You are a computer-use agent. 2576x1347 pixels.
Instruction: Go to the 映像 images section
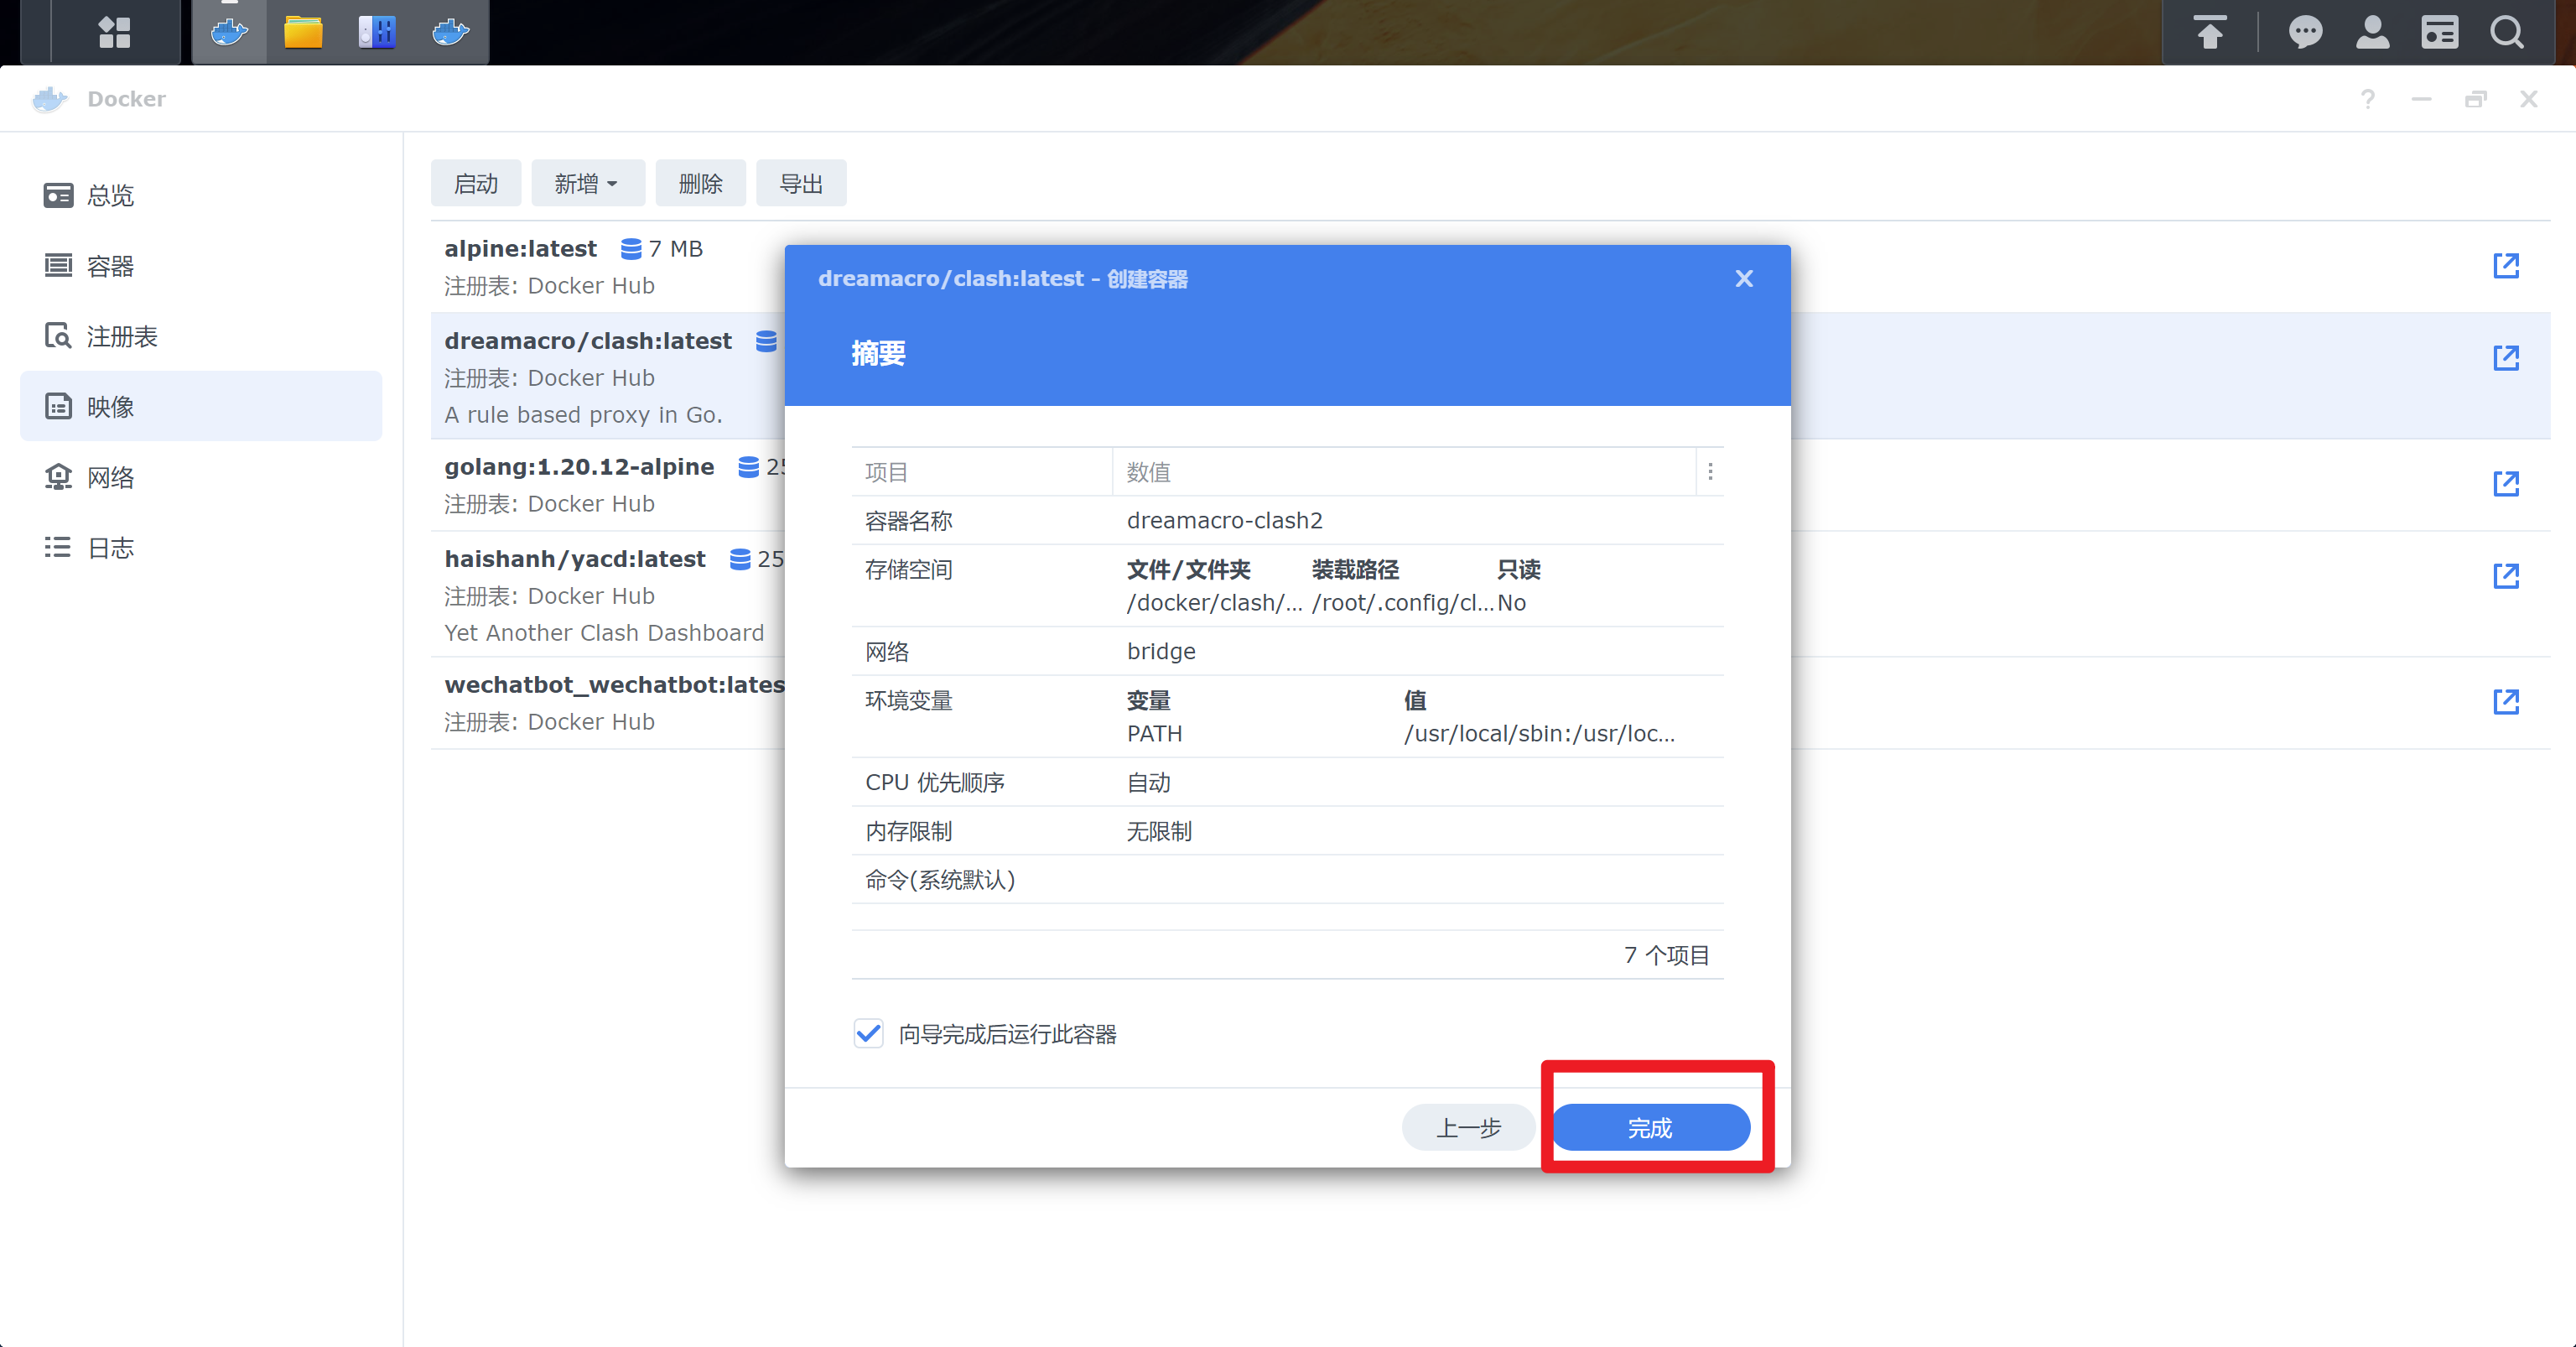[x=201, y=406]
